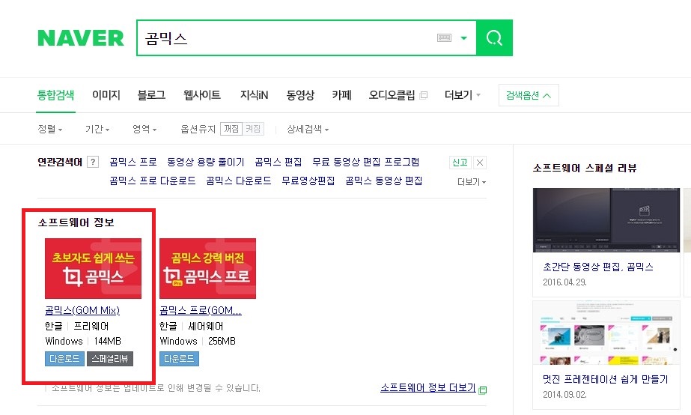Open the 영역 area dropdown
The height and width of the screenshot is (415, 691).
(144, 129)
